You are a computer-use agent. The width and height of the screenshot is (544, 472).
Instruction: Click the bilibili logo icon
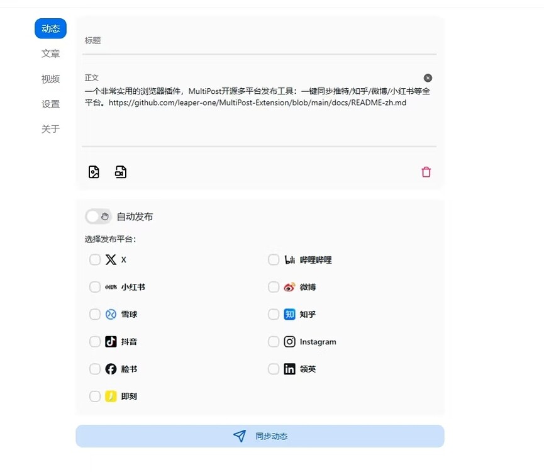[x=290, y=259]
